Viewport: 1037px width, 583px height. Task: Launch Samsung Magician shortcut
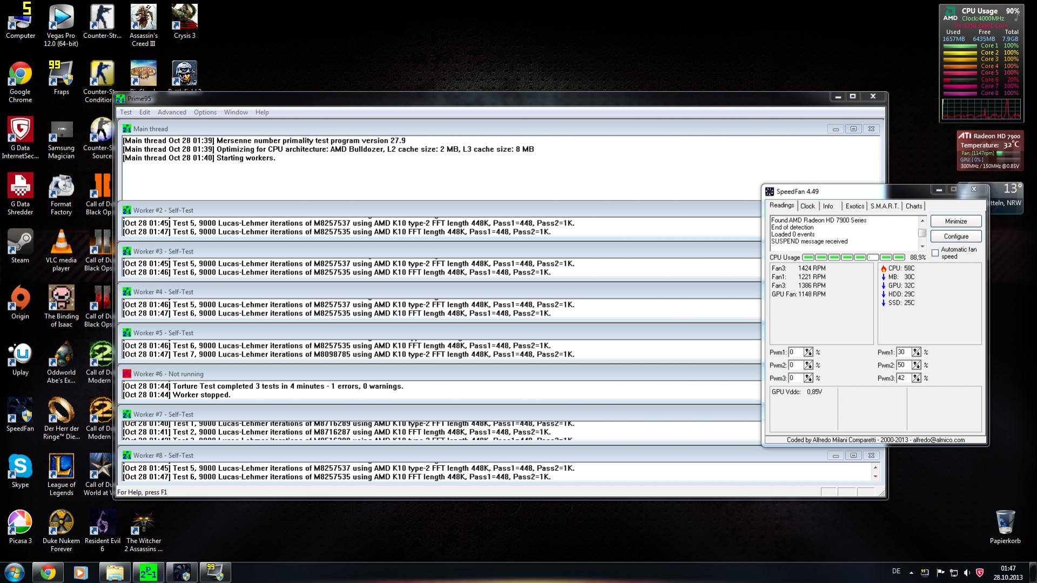tap(61, 138)
